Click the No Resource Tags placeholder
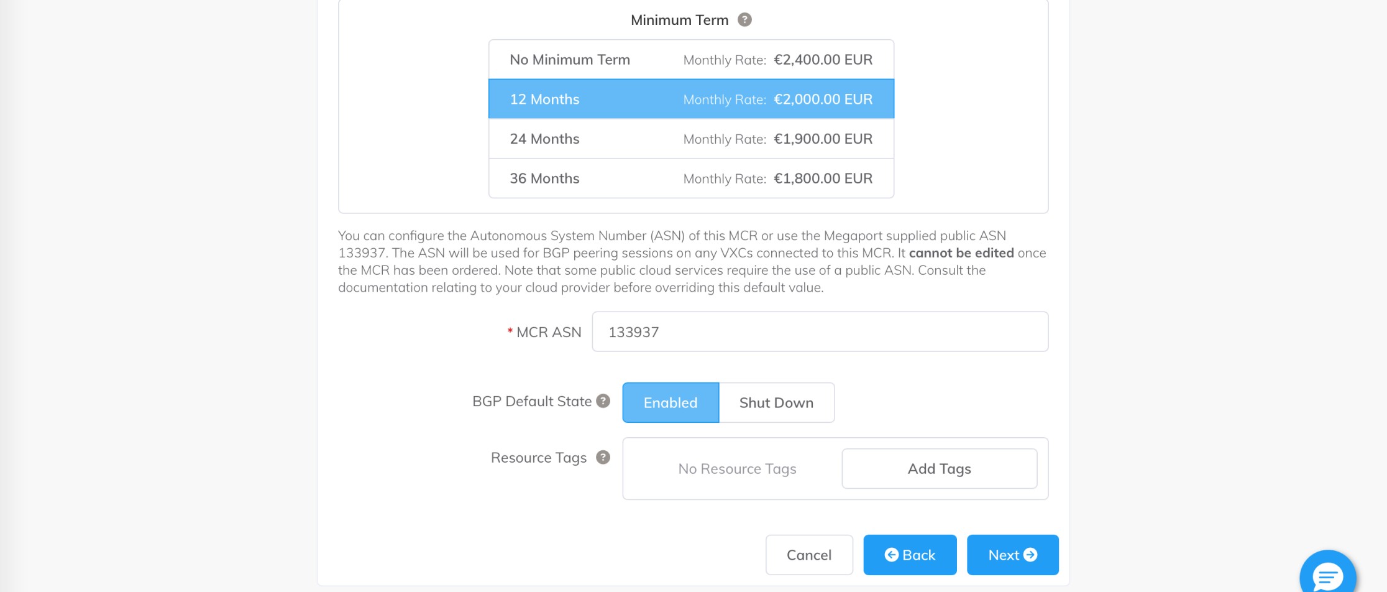The height and width of the screenshot is (592, 1387). [x=737, y=469]
